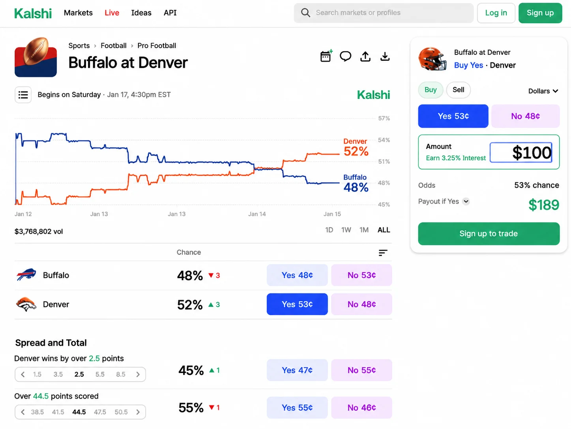The image size is (571, 429).
Task: Click Buffalo 48% chart label
Action: pyautogui.click(x=356, y=184)
